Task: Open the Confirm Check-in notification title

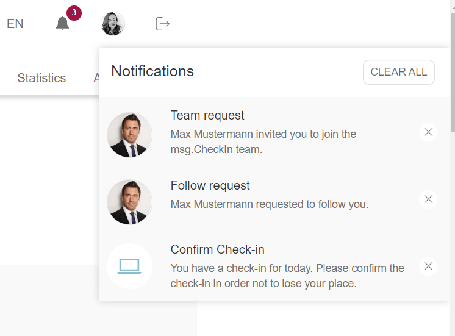Action: 217,249
